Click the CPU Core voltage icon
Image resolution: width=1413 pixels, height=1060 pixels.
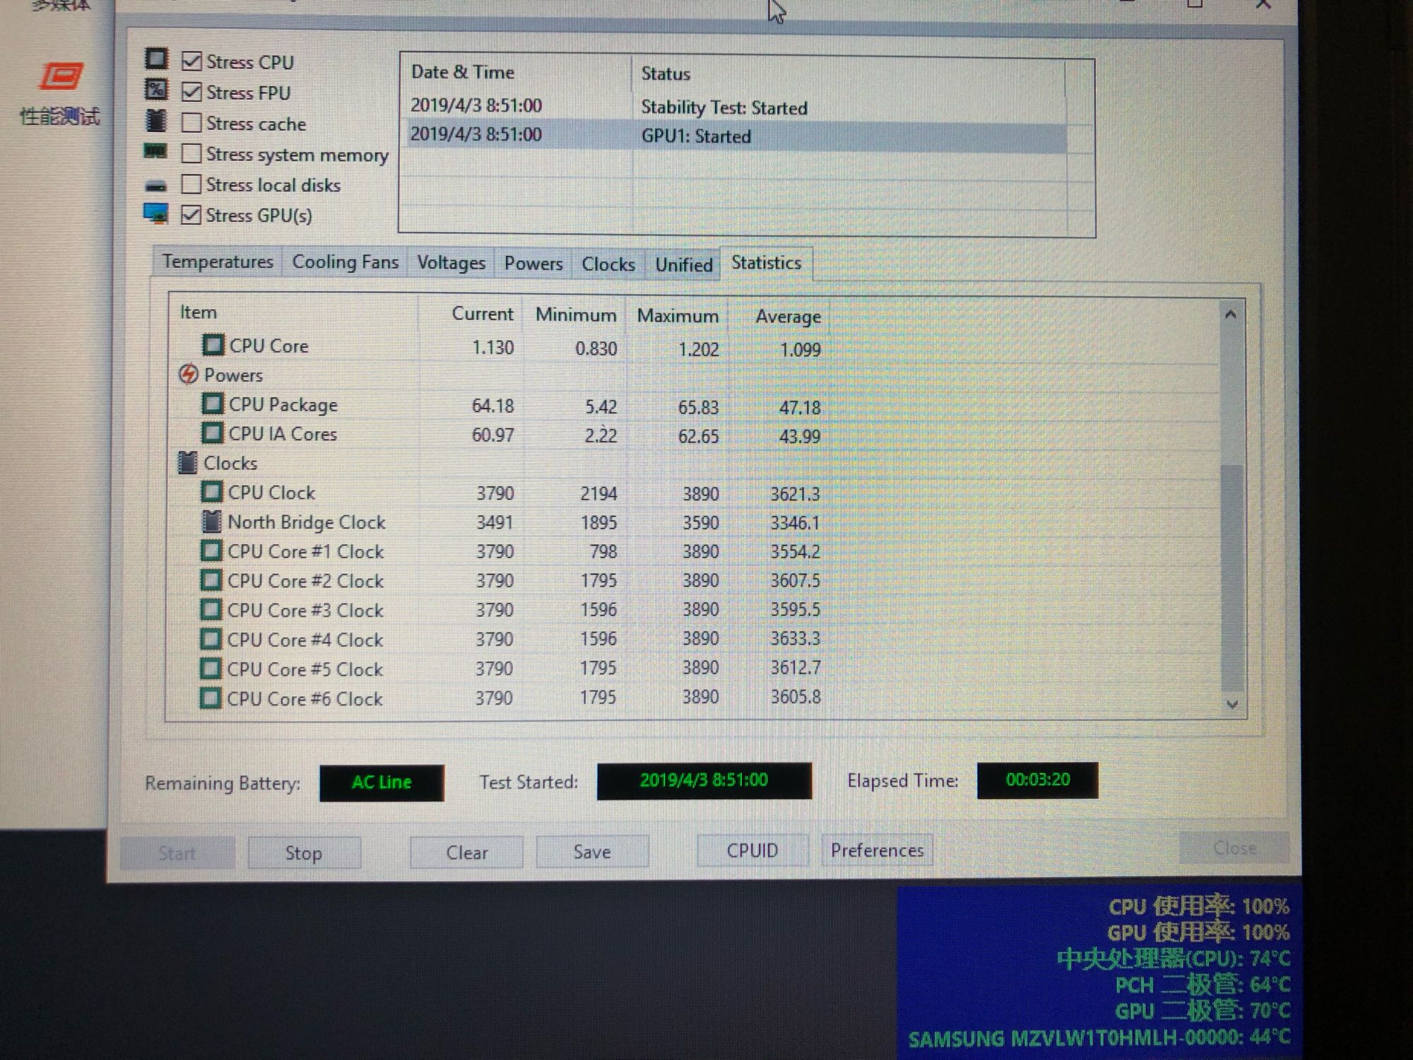tap(213, 345)
